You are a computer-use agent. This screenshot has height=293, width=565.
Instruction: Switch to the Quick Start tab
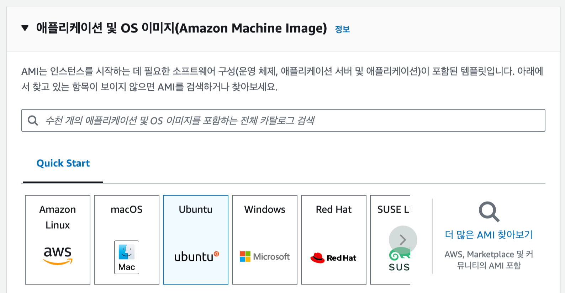63,163
